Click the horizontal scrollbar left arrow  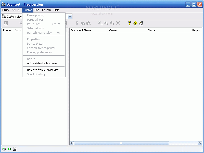(72, 143)
